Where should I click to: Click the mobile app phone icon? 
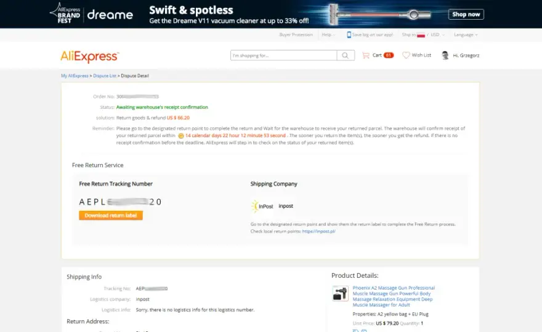point(349,34)
